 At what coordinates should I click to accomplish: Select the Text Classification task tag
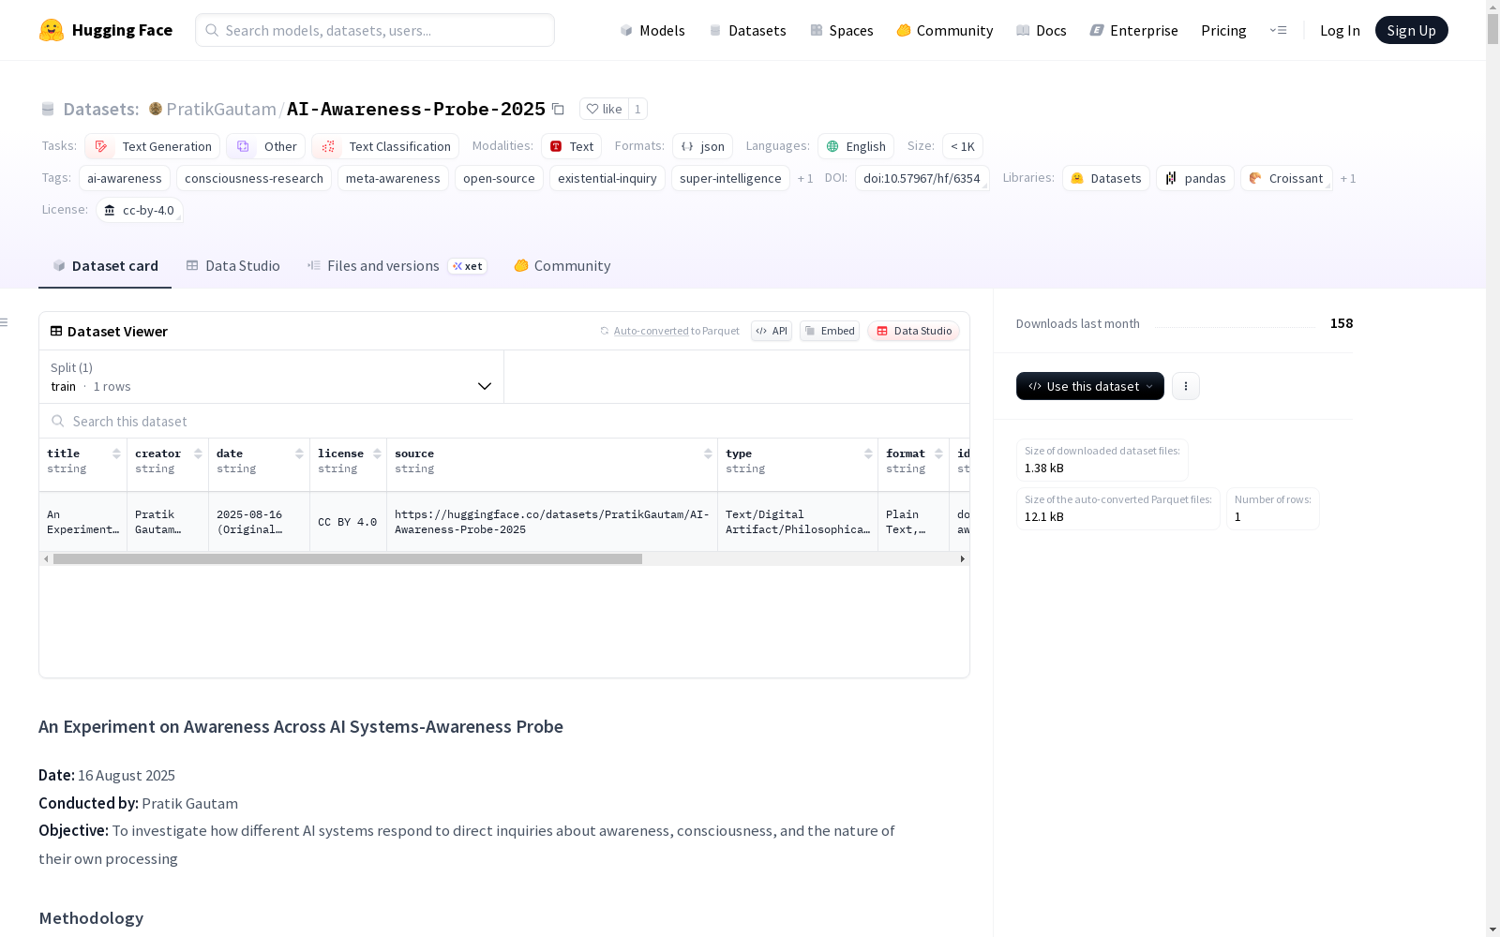[385, 146]
